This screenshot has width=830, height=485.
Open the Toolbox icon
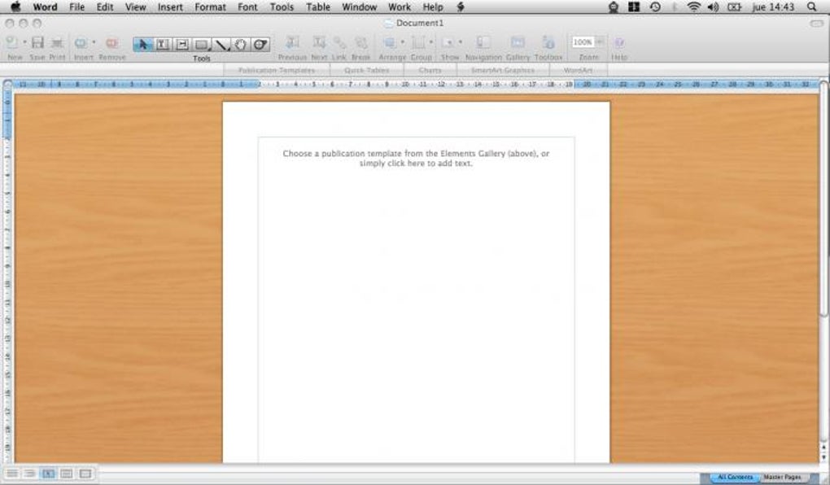(x=548, y=42)
